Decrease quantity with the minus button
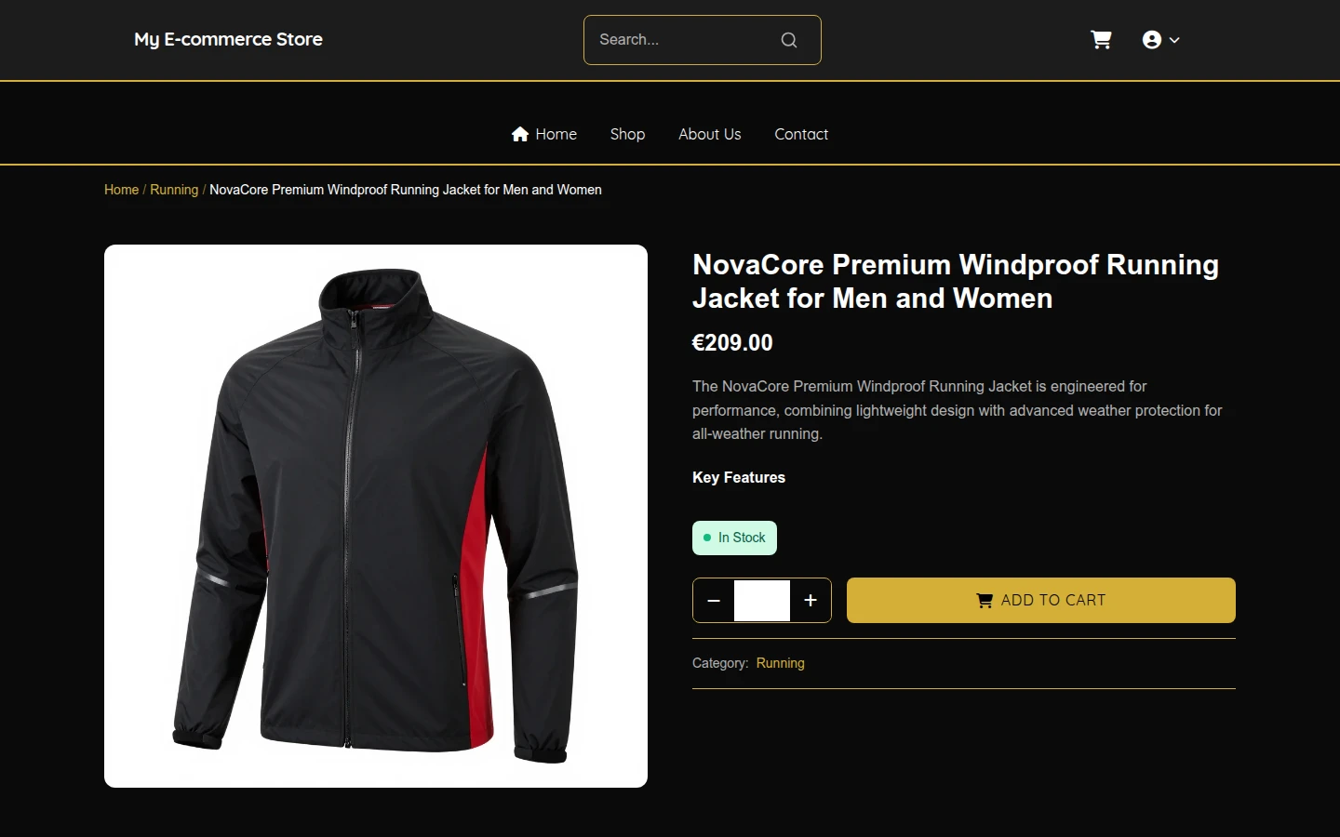Viewport: 1340px width, 837px height. click(714, 601)
